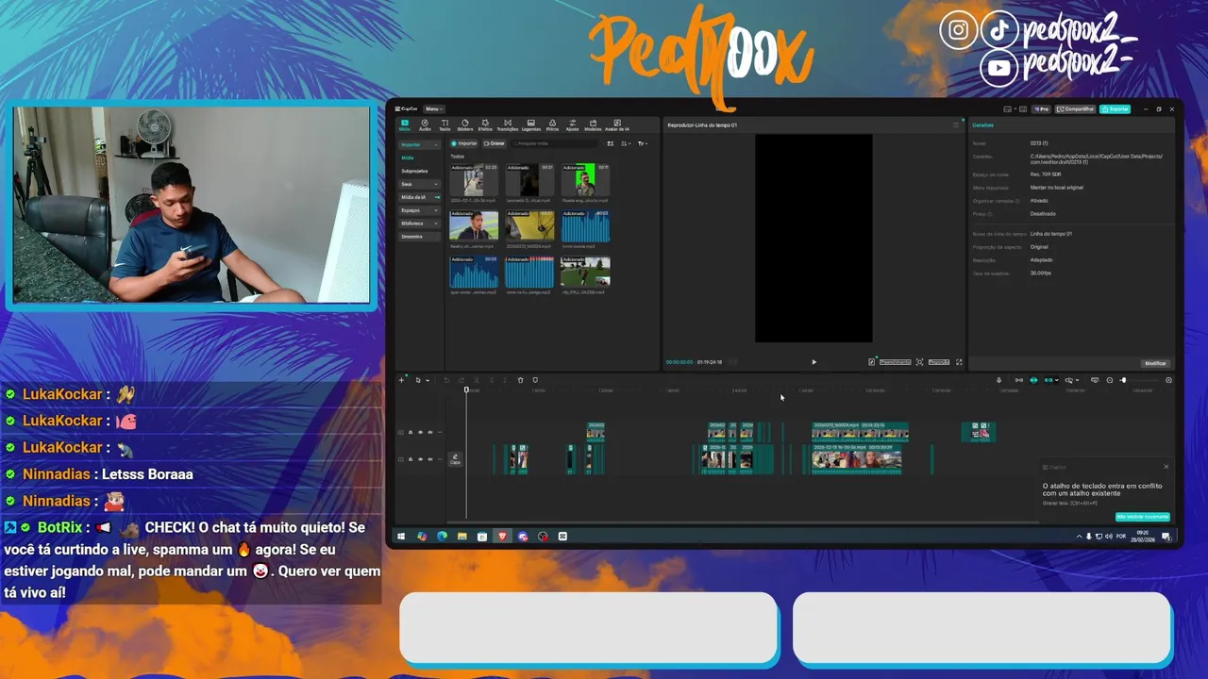This screenshot has width=1208, height=679.
Task: Switch media view to grid layout
Action: (611, 143)
